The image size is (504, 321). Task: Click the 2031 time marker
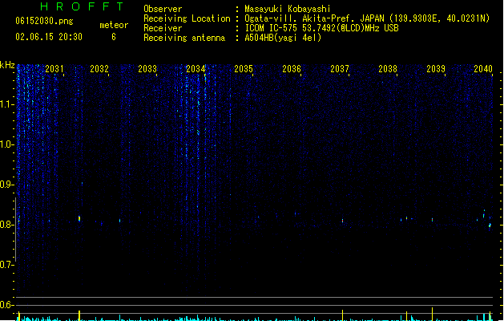coord(54,69)
